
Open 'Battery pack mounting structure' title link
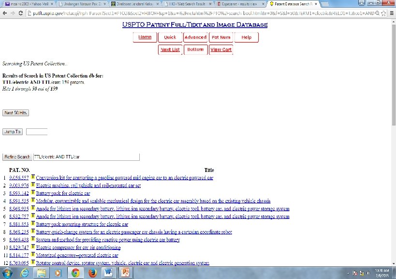click(x=82, y=224)
